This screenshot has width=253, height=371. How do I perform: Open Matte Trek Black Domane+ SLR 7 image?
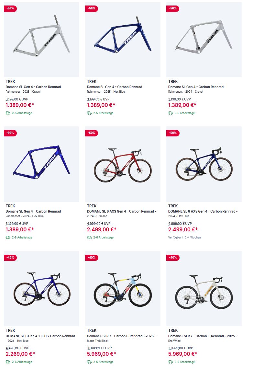pos(123,288)
